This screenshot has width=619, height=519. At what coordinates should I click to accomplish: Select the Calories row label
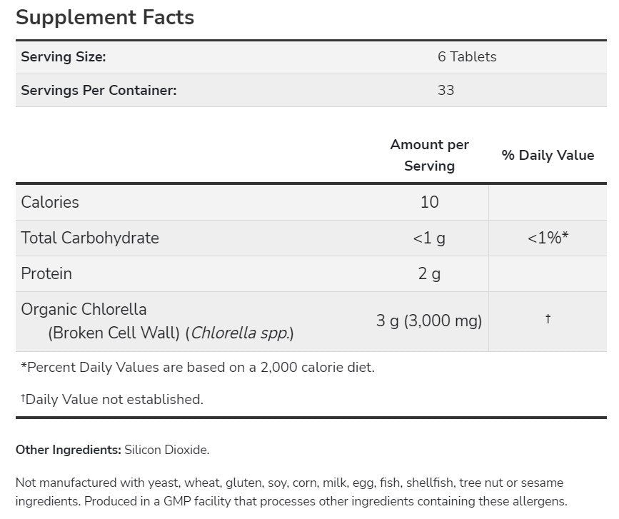(50, 202)
